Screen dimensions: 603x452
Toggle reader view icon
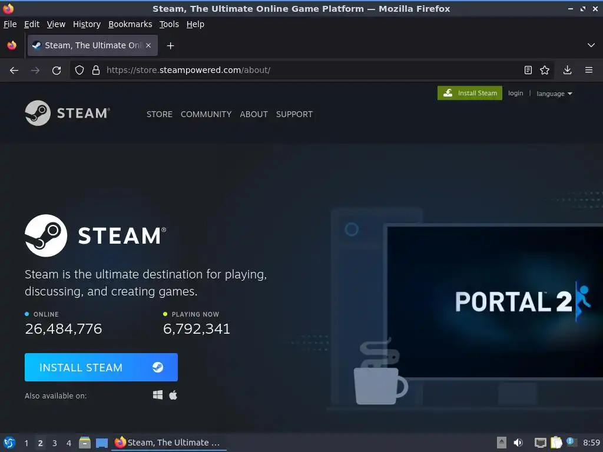[x=528, y=70]
